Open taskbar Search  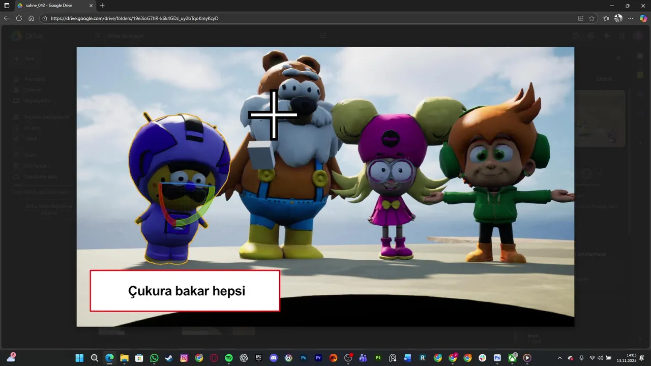95,358
